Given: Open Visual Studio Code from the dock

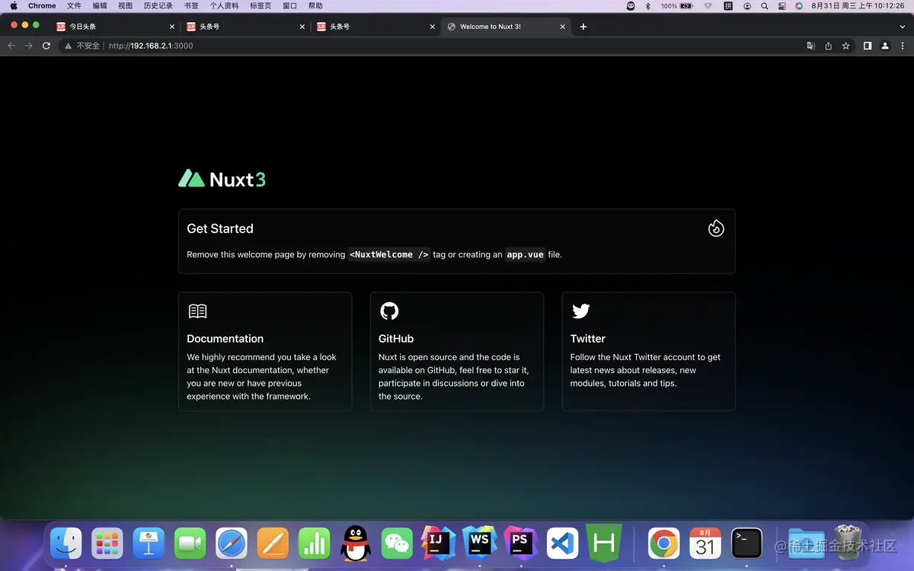Looking at the screenshot, I should [563, 544].
